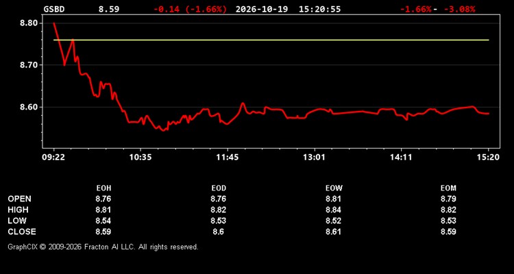This screenshot has width=514, height=274.
Task: Click the CLOSE row label
Action: pos(22,232)
